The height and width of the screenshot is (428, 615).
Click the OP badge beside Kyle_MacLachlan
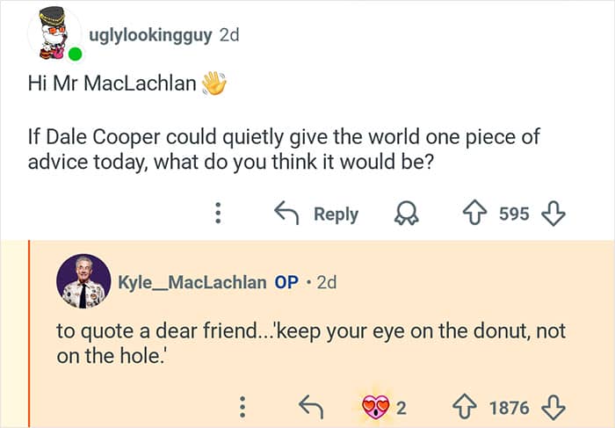pos(286,282)
